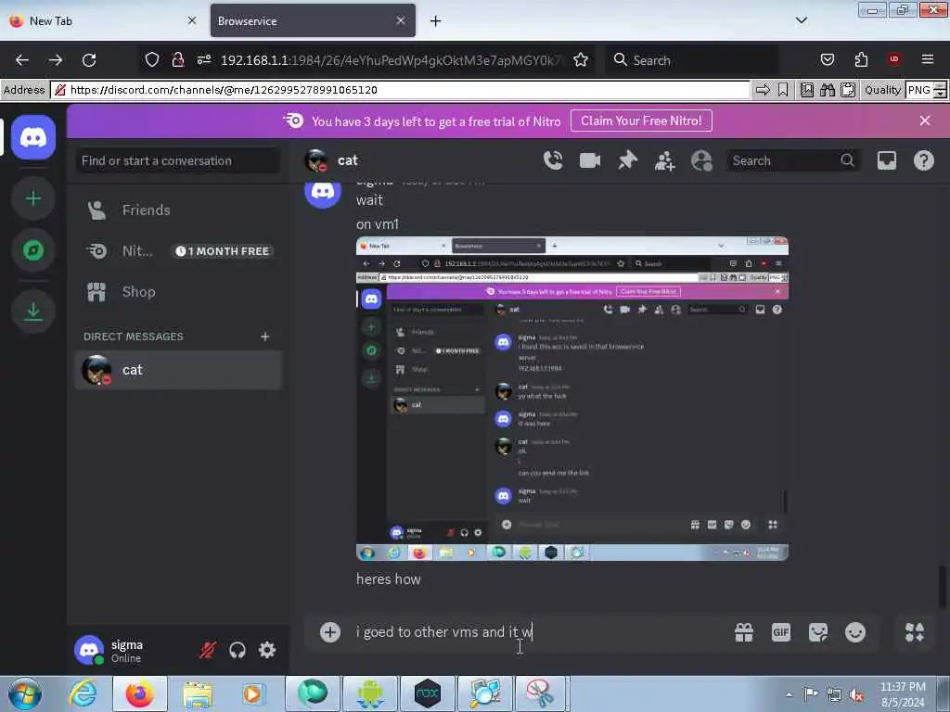Reload the Firefox page
Viewport: 950px width, 712px height.
click(x=89, y=60)
